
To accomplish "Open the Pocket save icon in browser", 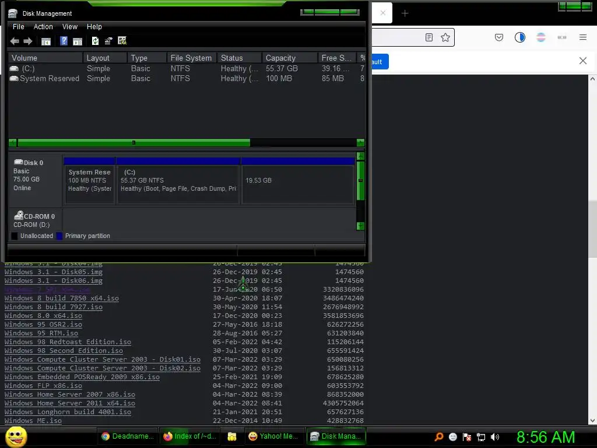I will tap(499, 37).
